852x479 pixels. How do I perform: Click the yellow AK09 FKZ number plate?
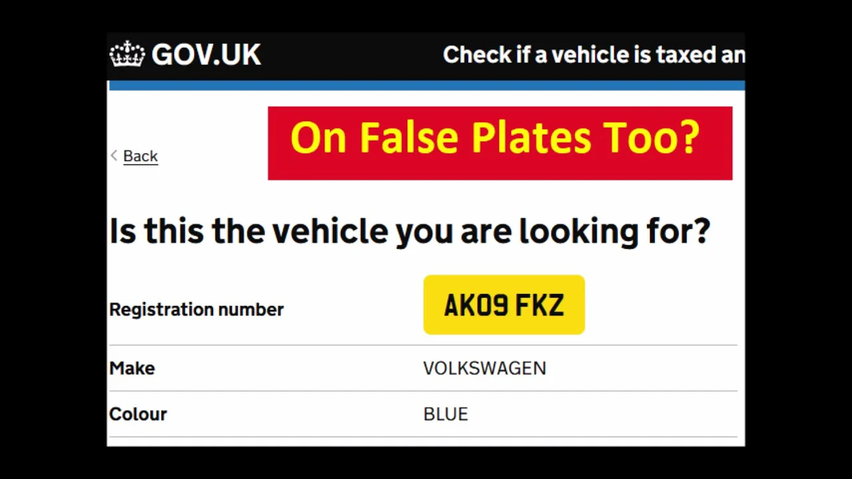[x=504, y=305]
